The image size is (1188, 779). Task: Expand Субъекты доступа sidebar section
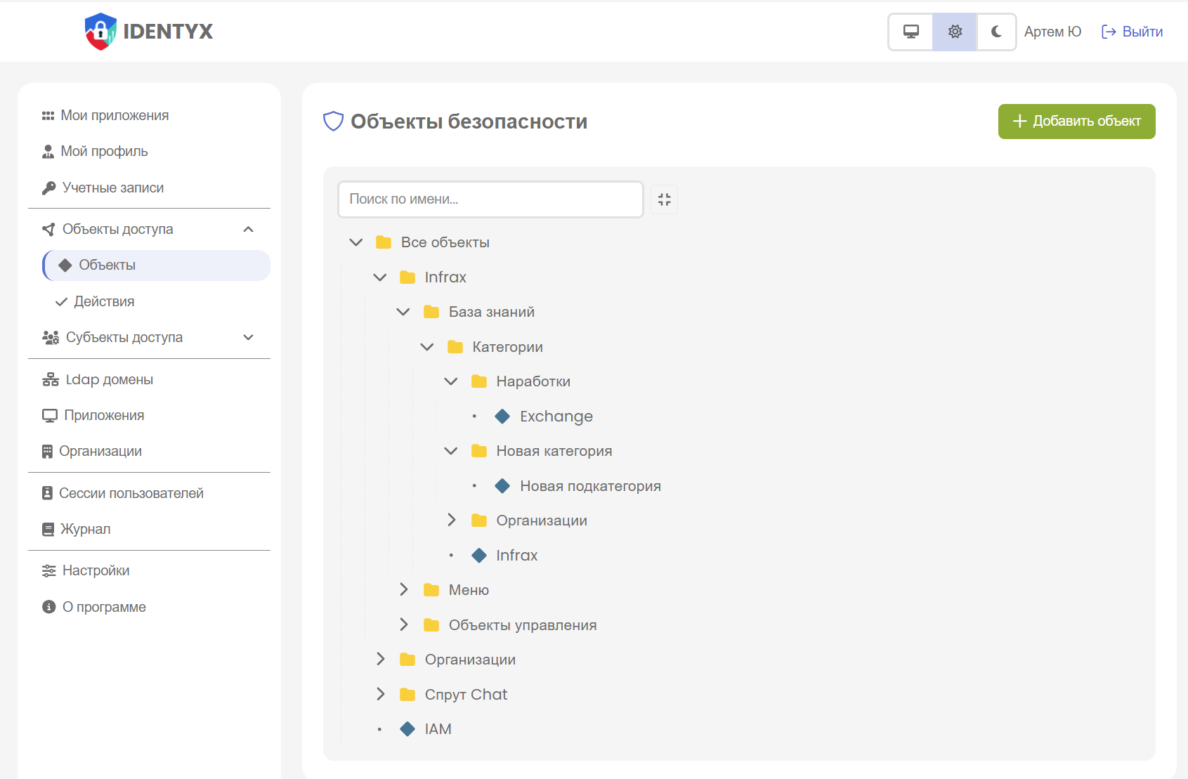coord(248,338)
